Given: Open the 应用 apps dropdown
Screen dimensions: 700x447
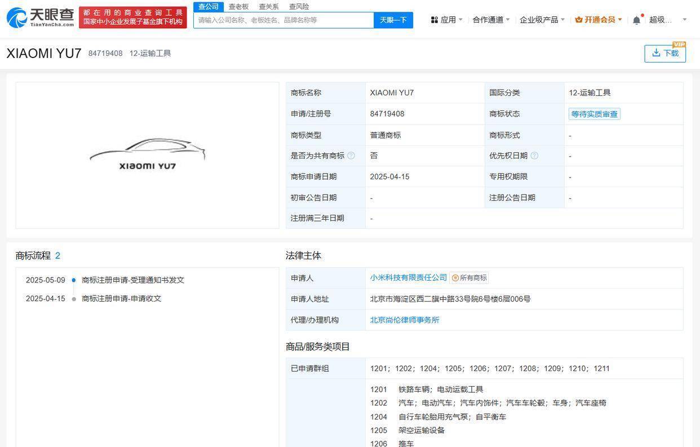Looking at the screenshot, I should [x=447, y=20].
